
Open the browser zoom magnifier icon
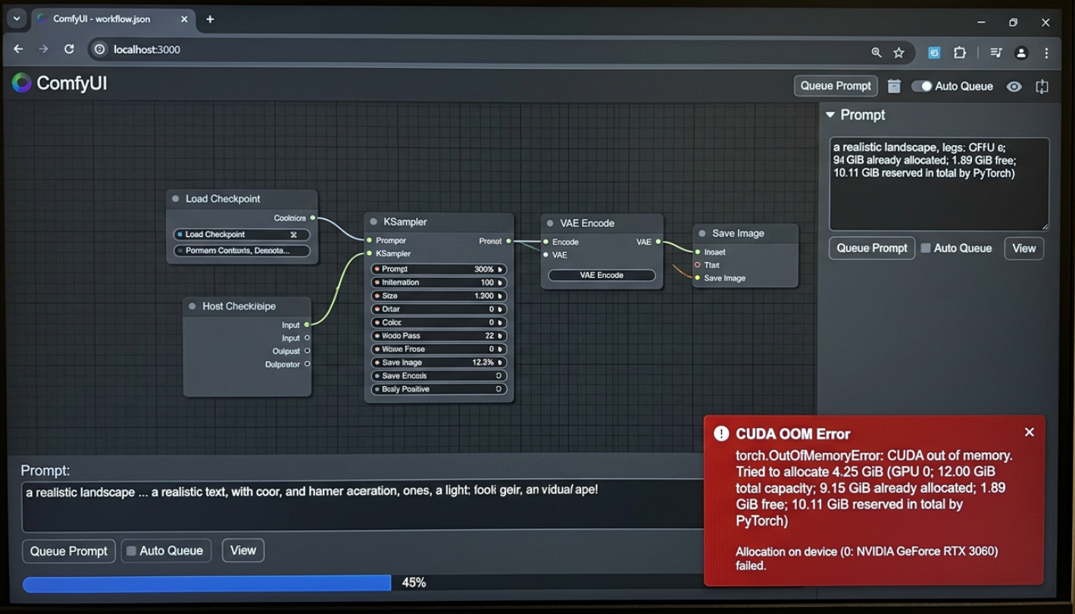point(877,52)
